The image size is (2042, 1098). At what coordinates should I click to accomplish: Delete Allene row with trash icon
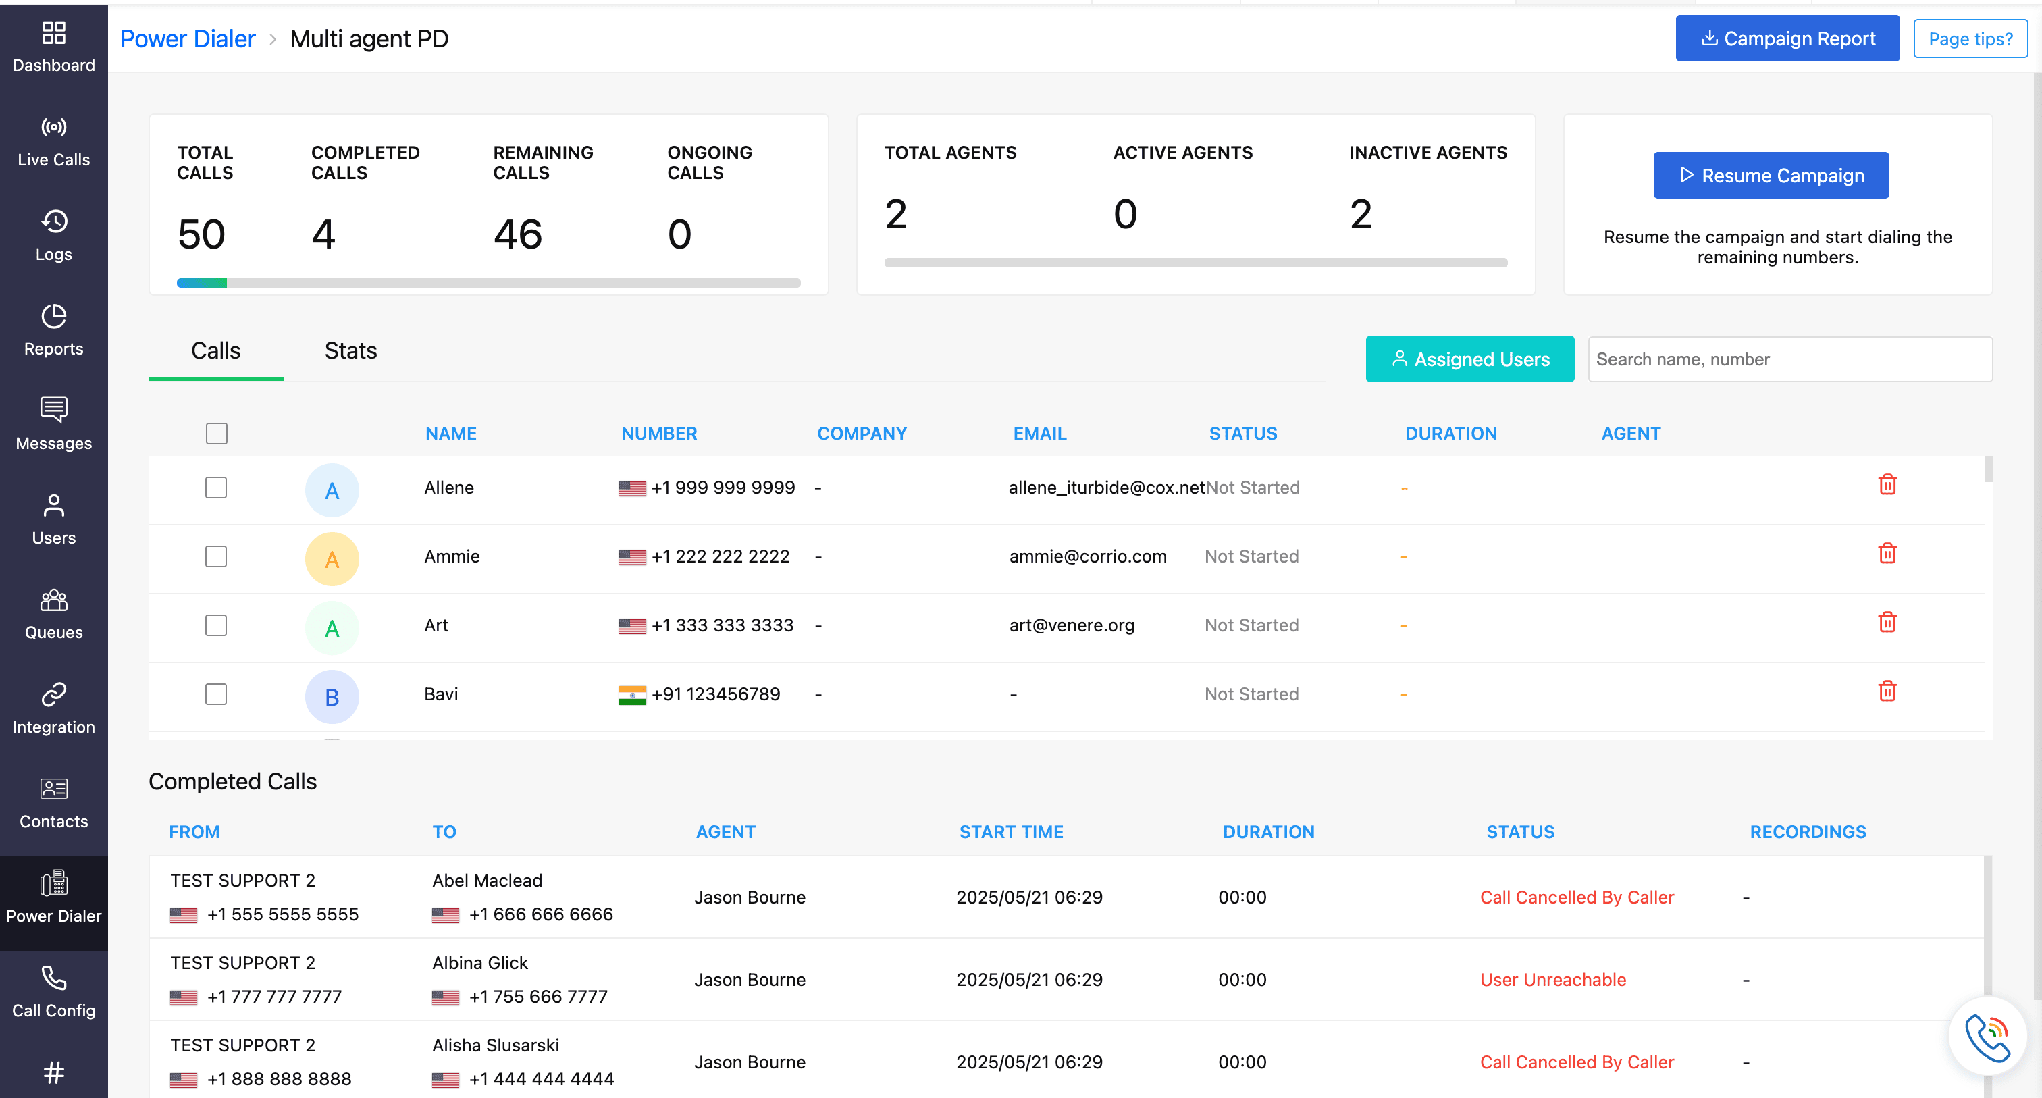click(1887, 484)
